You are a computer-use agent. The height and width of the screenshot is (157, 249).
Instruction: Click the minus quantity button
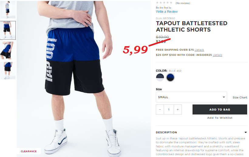click(x=160, y=110)
